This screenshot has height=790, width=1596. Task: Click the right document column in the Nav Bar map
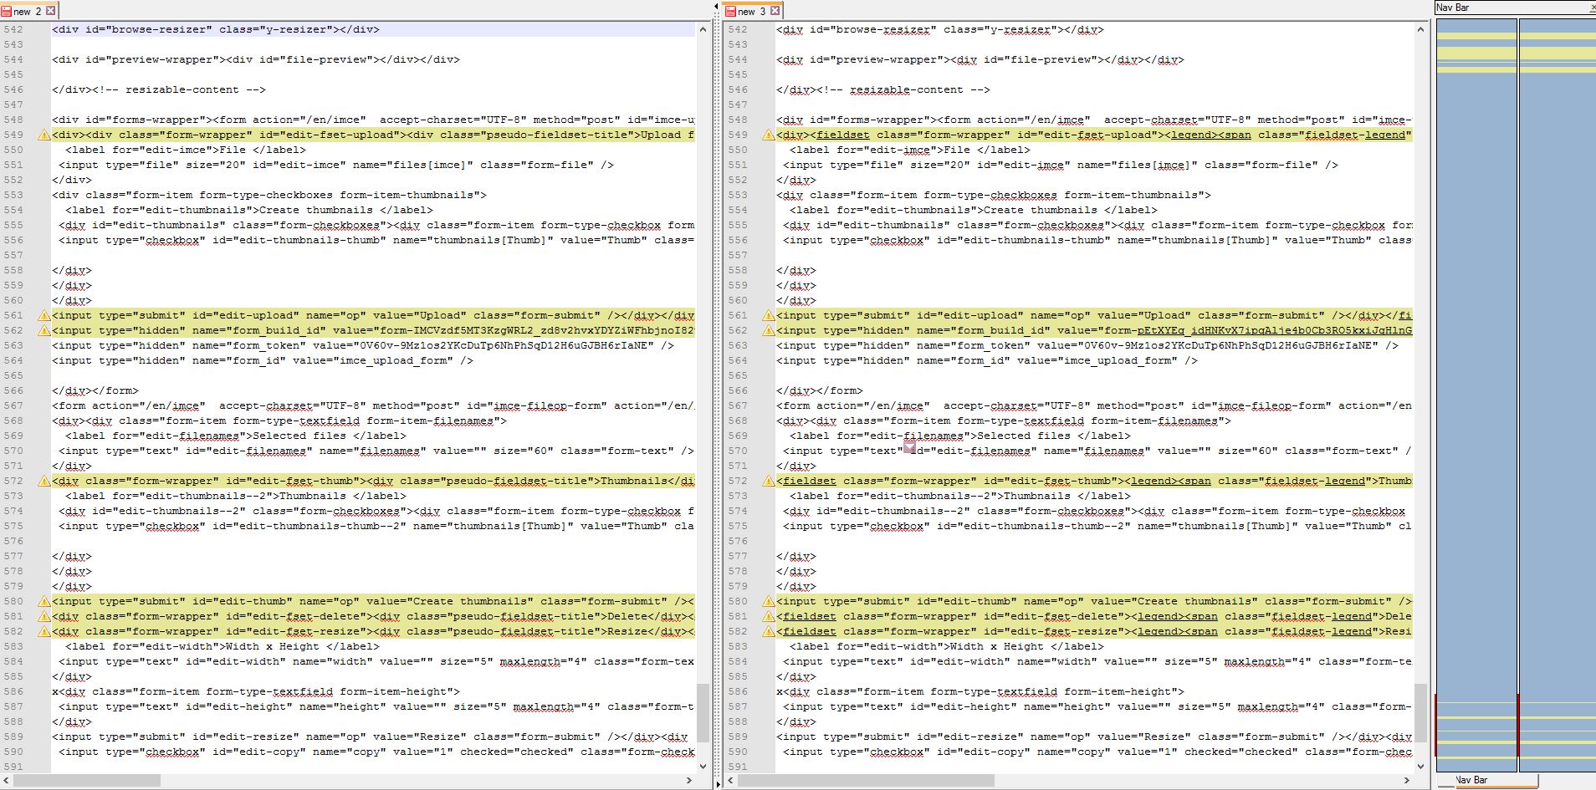[1558, 395]
